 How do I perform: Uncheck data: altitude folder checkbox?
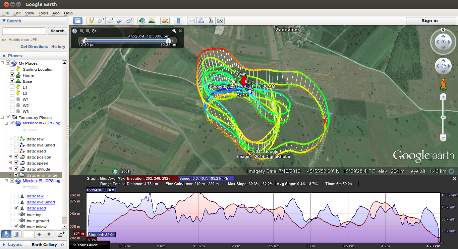click(x=16, y=169)
